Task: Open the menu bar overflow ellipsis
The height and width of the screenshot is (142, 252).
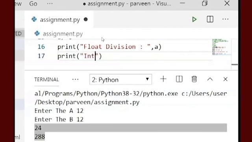Action: (50, 4)
